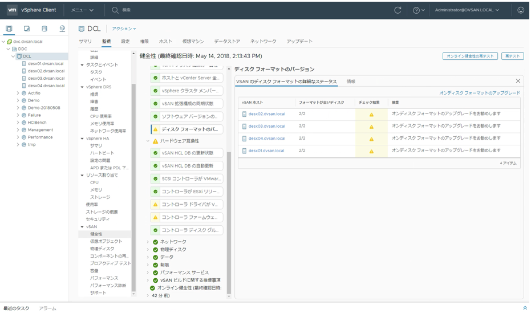
Task: Select パフォーマンス診断 under vSAN
Action: (108, 286)
